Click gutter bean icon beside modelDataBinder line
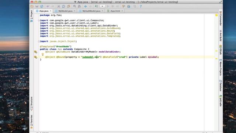Image resolution: width=236 pixels, height=133 pixels. pos(35,52)
